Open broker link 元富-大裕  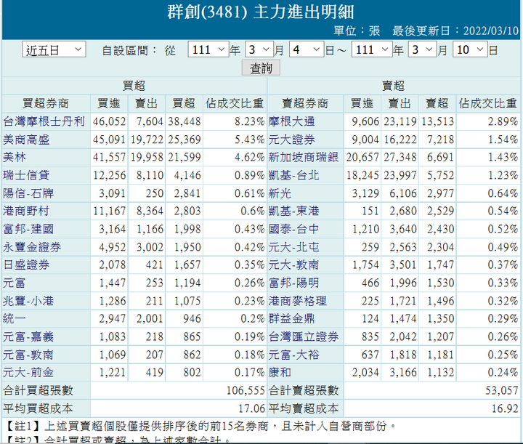(294, 355)
